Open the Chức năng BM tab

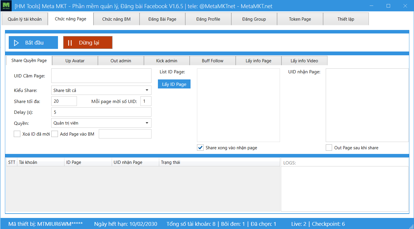pos(117,19)
